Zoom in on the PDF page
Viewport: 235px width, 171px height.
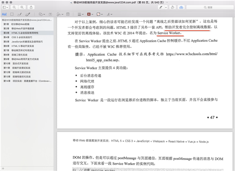click(x=22, y=7)
